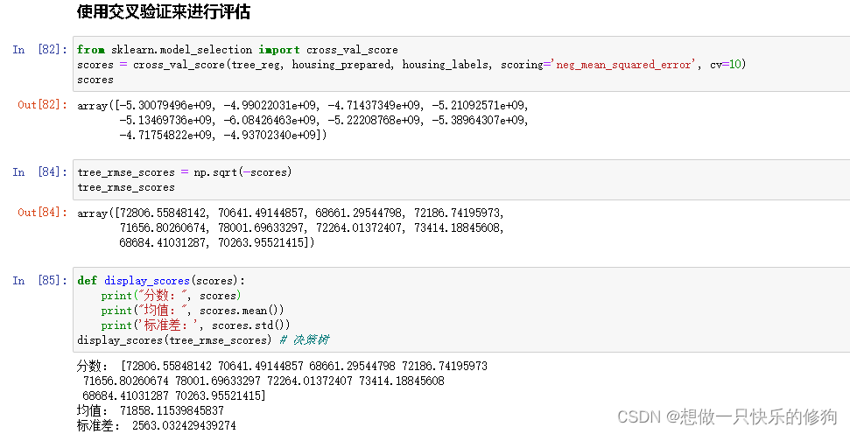The image size is (850, 434).
Task: Click value -5.30079496e+09 in Out[82]
Action: (166, 105)
